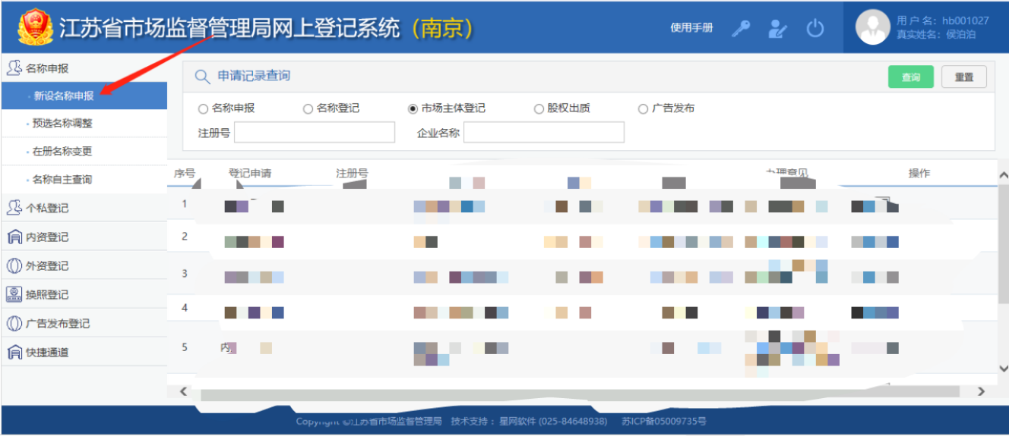Click the 注册号 column header
The image size is (1009, 436).
[x=353, y=174]
